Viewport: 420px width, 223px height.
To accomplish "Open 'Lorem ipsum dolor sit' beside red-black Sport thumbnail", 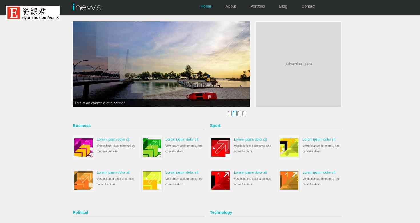I will coord(250,172).
